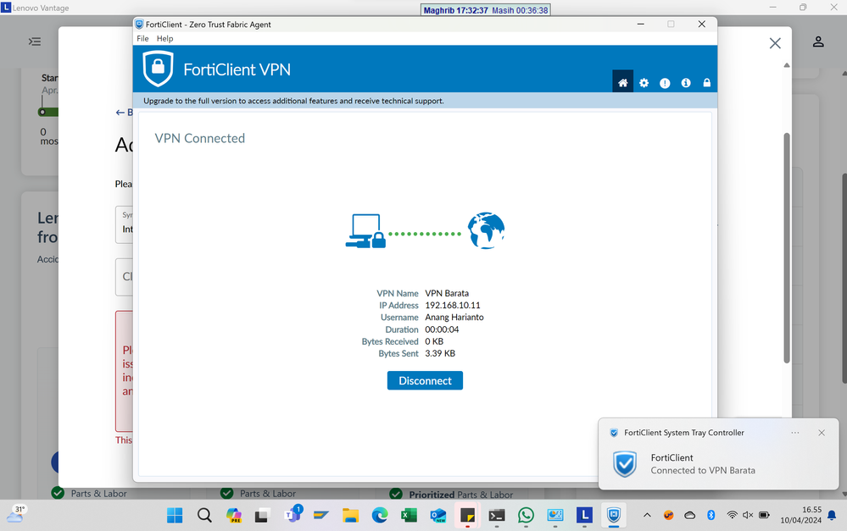847x531 pixels.
Task: Open the notifications exclamation icon in FortiClient
Action: 665,83
